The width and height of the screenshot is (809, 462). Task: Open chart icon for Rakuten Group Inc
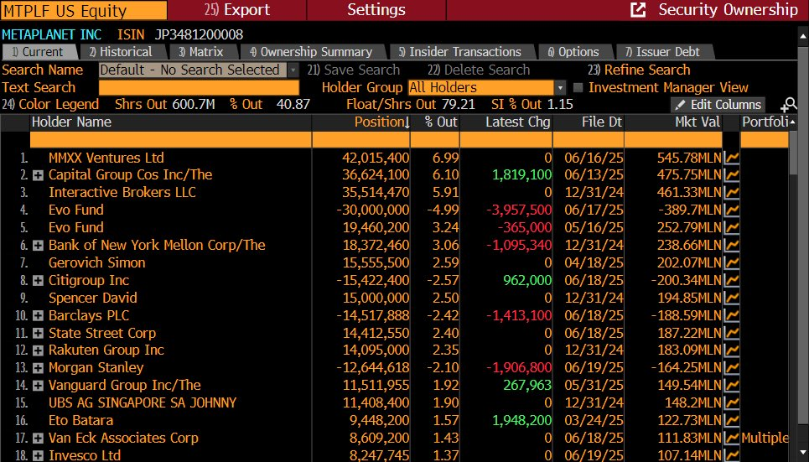point(731,350)
